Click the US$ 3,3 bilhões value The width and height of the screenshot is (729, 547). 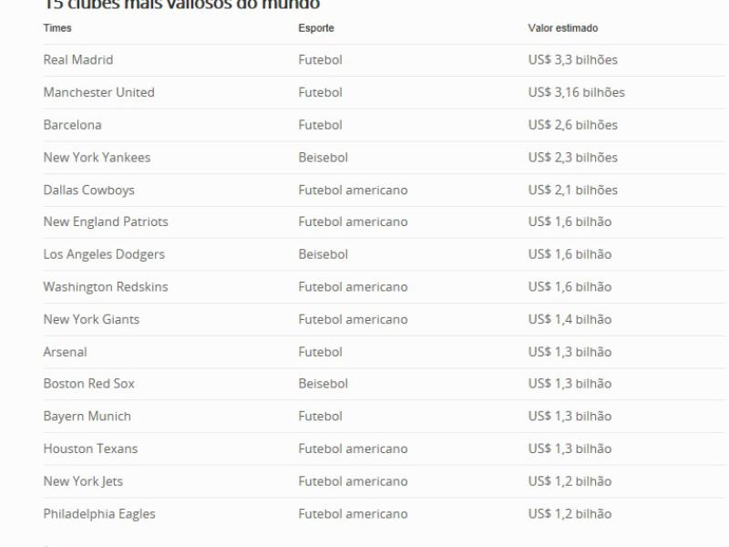point(572,60)
